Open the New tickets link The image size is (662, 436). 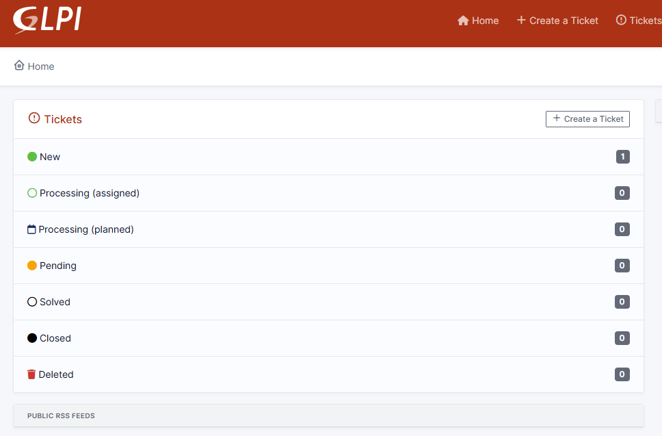coord(50,157)
